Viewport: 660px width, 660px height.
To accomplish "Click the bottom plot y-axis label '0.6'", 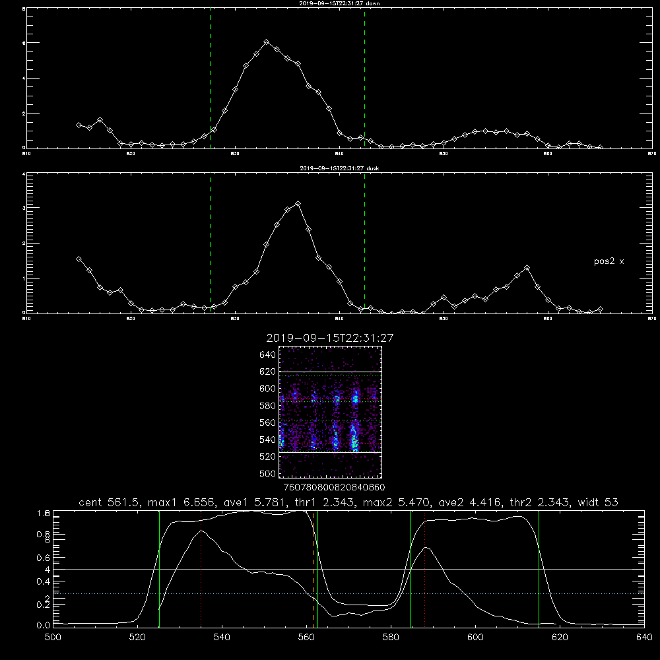I will (x=44, y=558).
